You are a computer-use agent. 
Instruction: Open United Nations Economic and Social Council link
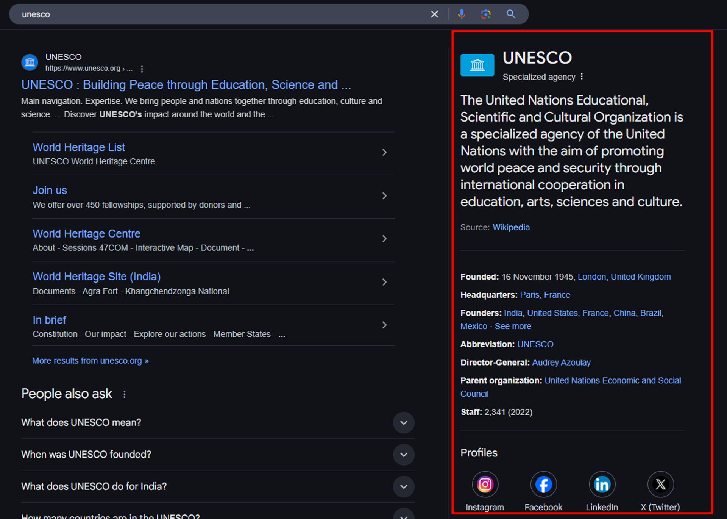pyautogui.click(x=571, y=387)
